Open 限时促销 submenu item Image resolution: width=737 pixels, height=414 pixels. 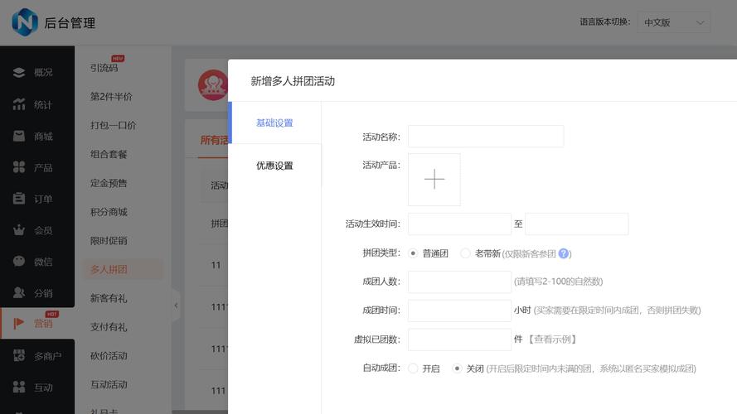pyautogui.click(x=109, y=241)
